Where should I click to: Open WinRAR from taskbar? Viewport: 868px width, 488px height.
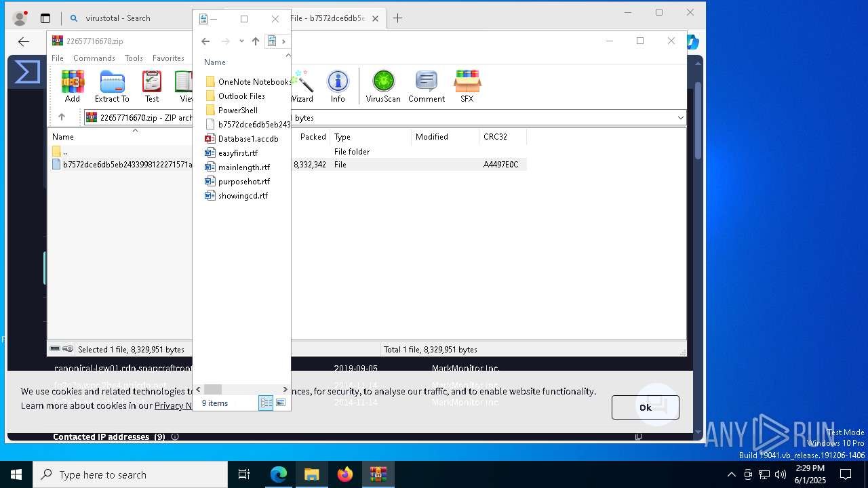(378, 474)
